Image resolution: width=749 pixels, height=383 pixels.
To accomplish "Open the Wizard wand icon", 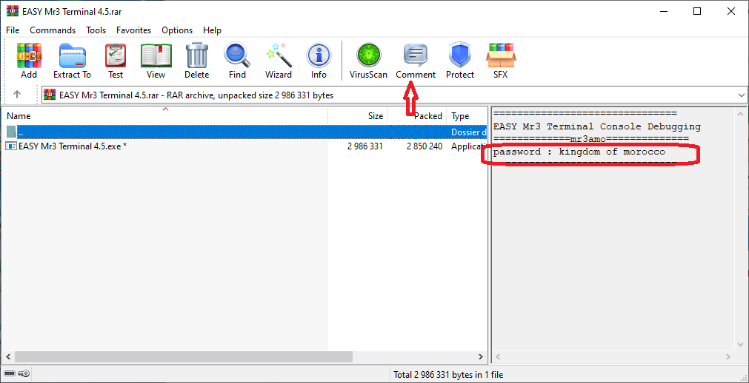I will coord(279,55).
